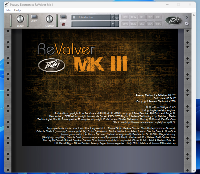Image resolution: width=200 pixels, height=174 pixels.
Task: Click the Peavey logo in the toolbar
Action: click(173, 20)
